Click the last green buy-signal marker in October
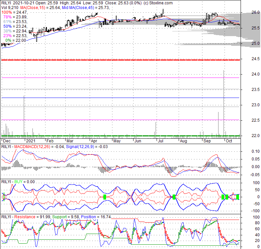 click(238, 197)
